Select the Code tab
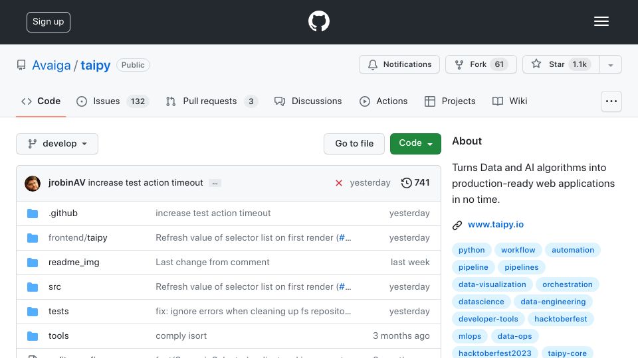Screen dimensions: 638x358 coord(41,101)
